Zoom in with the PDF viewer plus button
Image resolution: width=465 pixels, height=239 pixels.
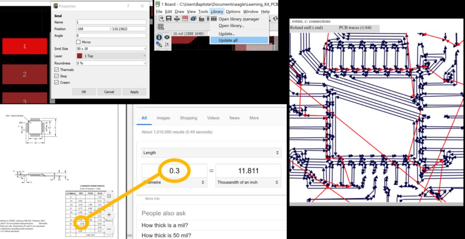click(109, 215)
